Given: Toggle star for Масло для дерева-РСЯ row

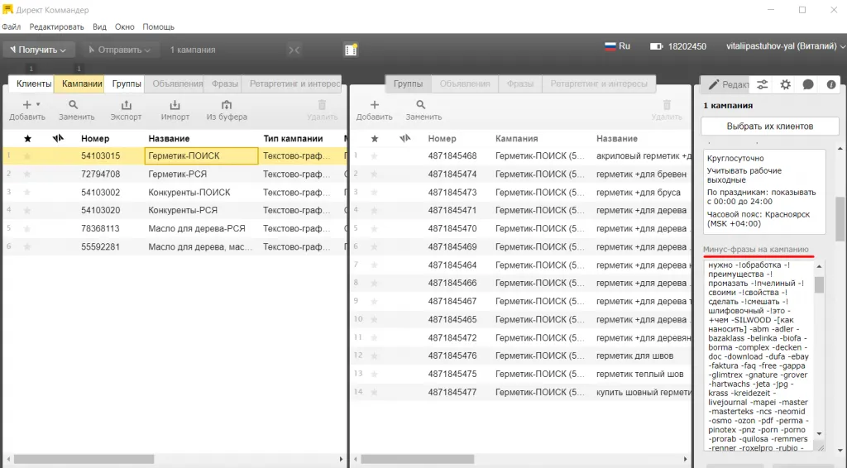Looking at the screenshot, I should pos(27,229).
